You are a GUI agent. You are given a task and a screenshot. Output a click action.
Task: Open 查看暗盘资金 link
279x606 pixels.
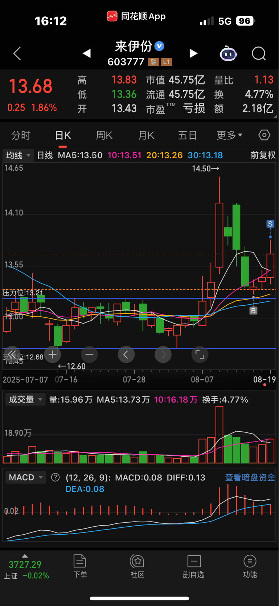click(250, 477)
